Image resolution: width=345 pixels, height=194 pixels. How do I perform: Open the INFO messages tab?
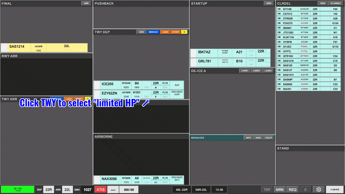point(249,138)
